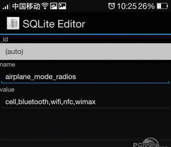Tap the battery level icon
This screenshot has width=171, height=147.
pyautogui.click(x=162, y=6)
